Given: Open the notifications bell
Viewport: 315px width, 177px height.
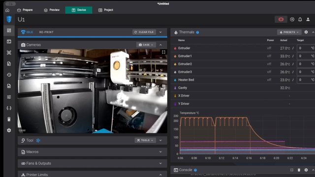Looking at the screenshot, I should pos(300,19).
